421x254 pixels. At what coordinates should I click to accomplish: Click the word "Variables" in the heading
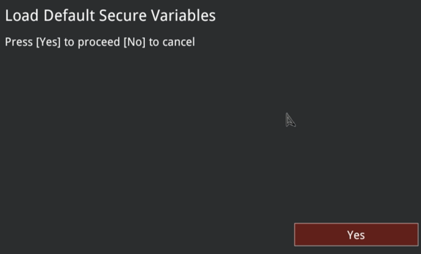click(x=183, y=16)
